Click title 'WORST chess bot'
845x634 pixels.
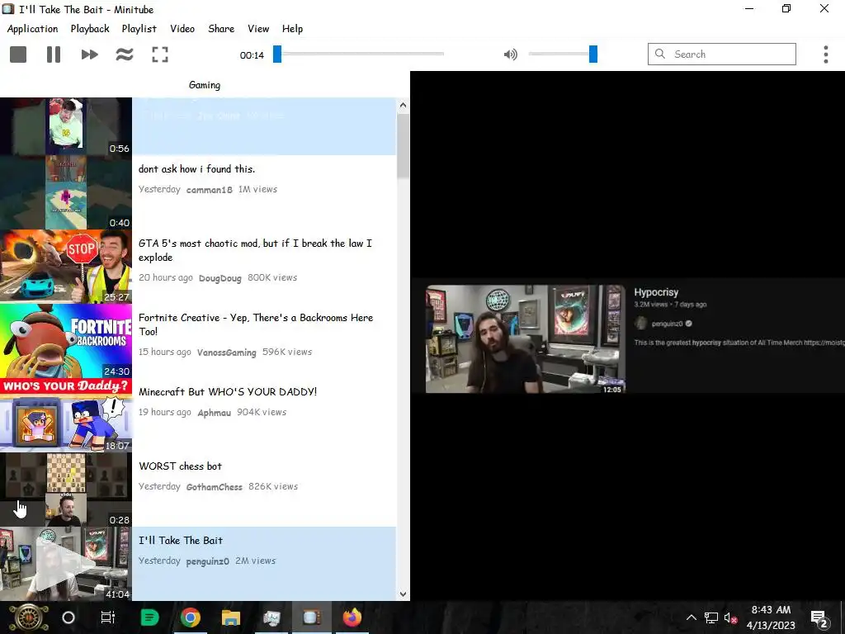click(x=180, y=466)
